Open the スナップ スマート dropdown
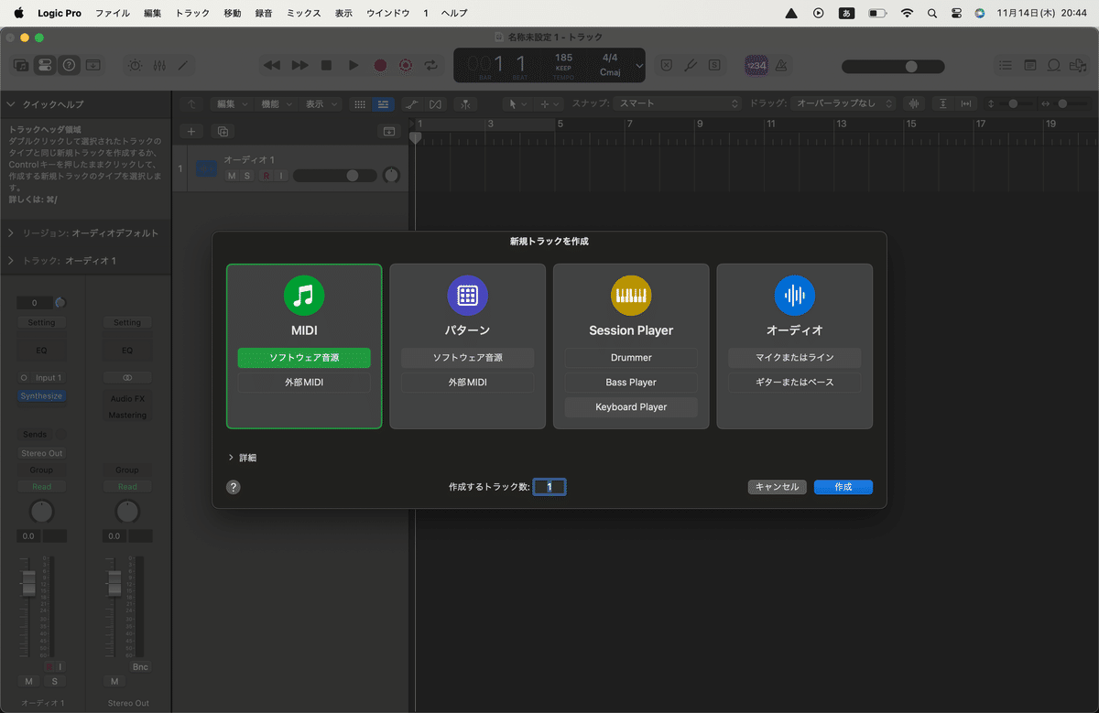Screen dimensions: 1099x713 point(677,103)
